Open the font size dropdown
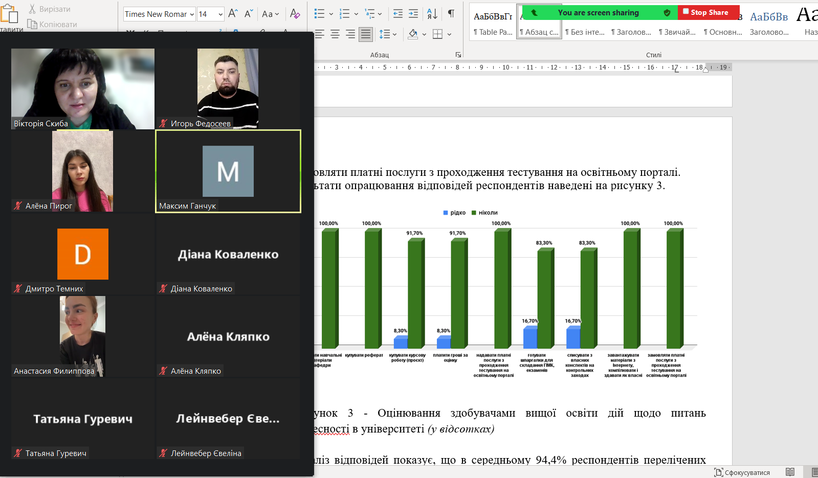This screenshot has height=478, width=818. (220, 14)
